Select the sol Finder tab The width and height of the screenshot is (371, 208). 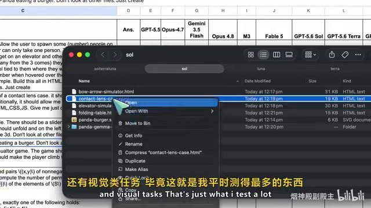point(184,69)
